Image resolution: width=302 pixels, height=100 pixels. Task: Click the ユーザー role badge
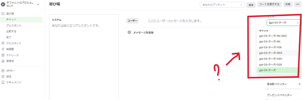(x=132, y=21)
